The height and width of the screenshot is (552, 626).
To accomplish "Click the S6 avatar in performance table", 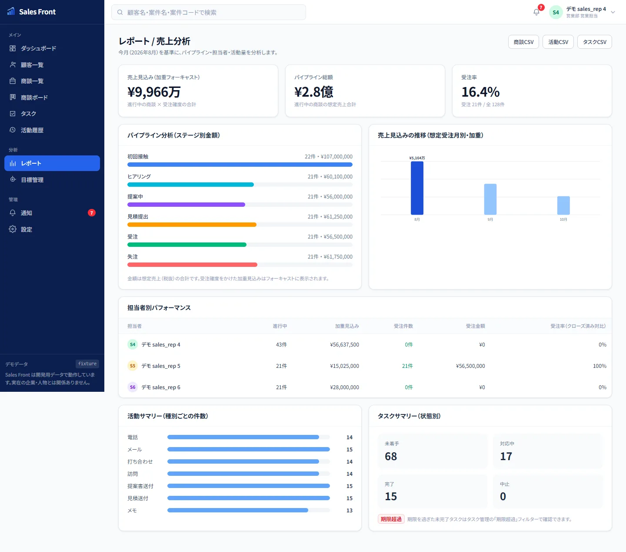I will click(x=133, y=387).
